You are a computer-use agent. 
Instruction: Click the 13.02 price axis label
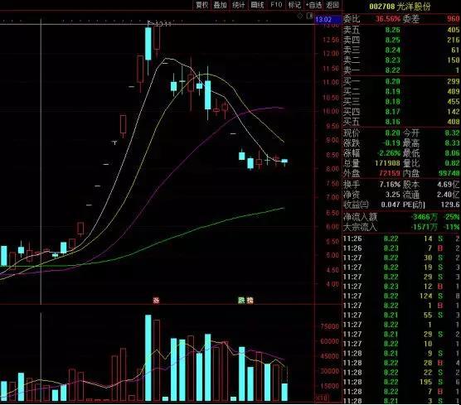click(x=323, y=20)
